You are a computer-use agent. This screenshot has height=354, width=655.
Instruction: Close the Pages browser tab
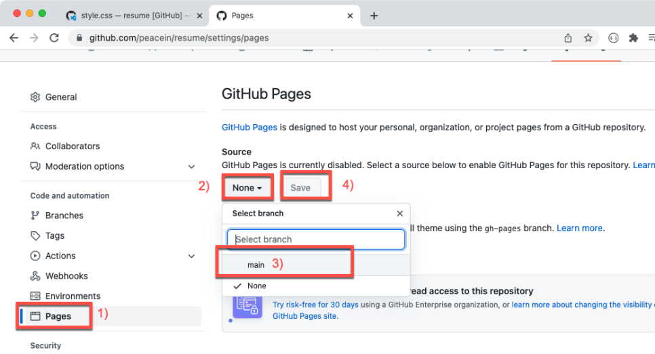coord(350,16)
